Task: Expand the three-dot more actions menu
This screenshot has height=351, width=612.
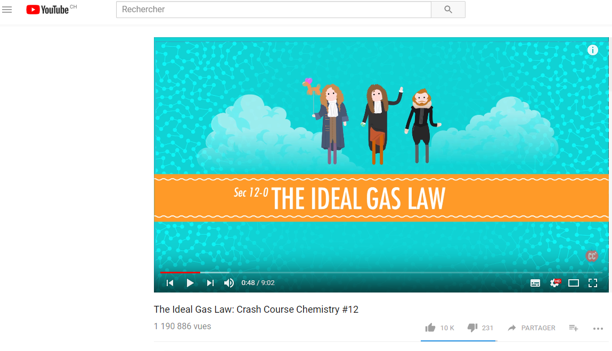Action: pyautogui.click(x=598, y=329)
